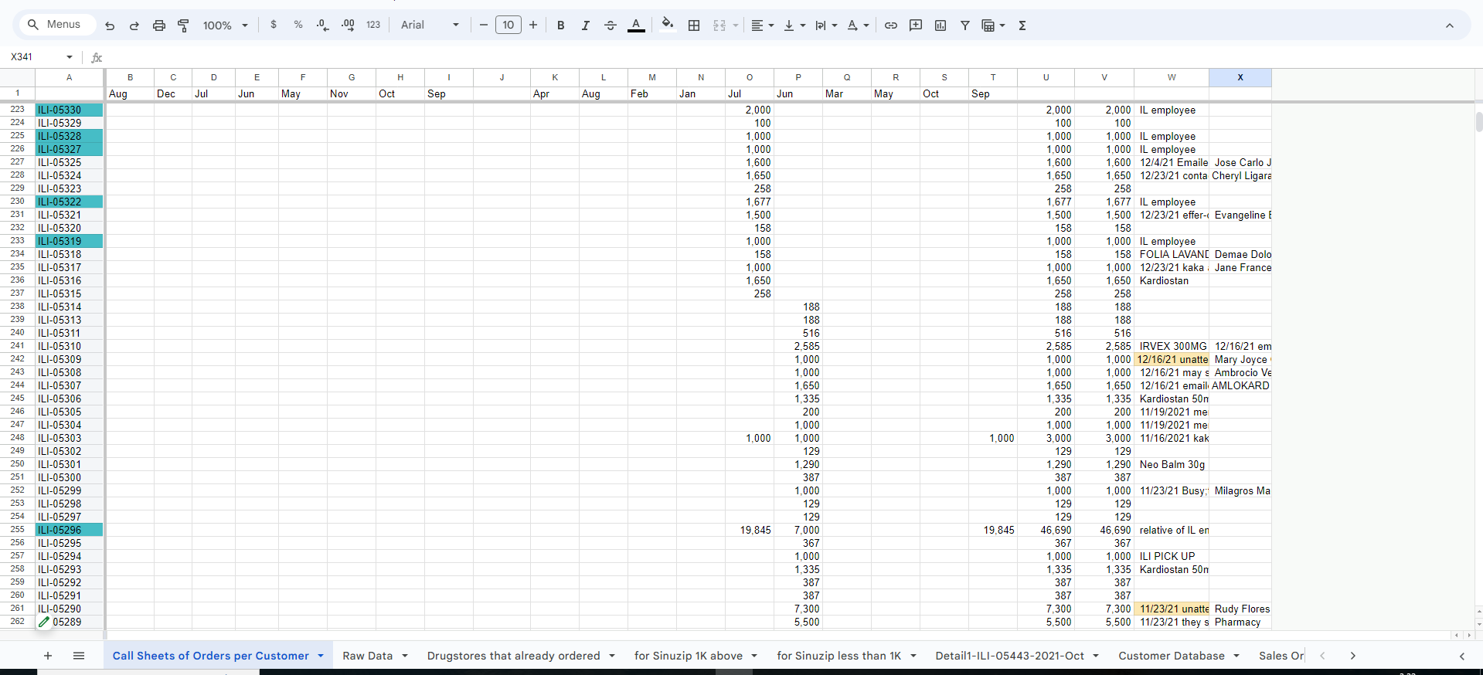
Task: Click the font size field
Action: pos(509,25)
